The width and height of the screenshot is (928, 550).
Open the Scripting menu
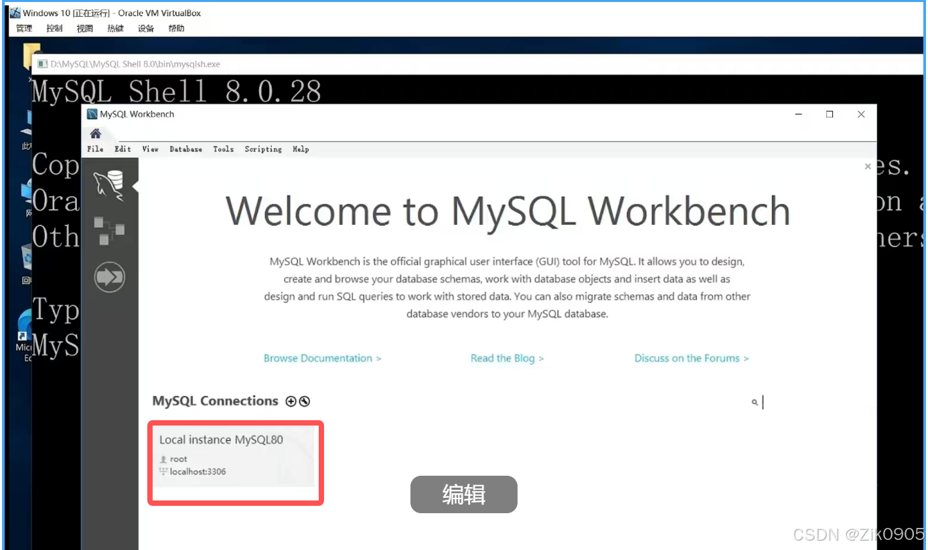pyautogui.click(x=262, y=149)
